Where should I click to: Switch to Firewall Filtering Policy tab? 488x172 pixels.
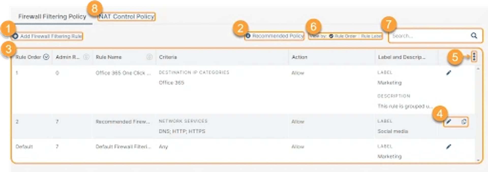[x=52, y=16]
